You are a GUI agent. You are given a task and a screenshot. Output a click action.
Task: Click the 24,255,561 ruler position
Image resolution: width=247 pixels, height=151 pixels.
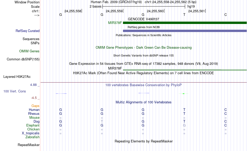click(x=197, y=11)
